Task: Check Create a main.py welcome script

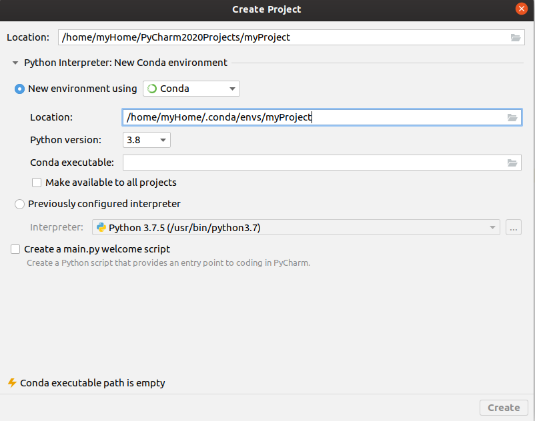Action: (15, 248)
